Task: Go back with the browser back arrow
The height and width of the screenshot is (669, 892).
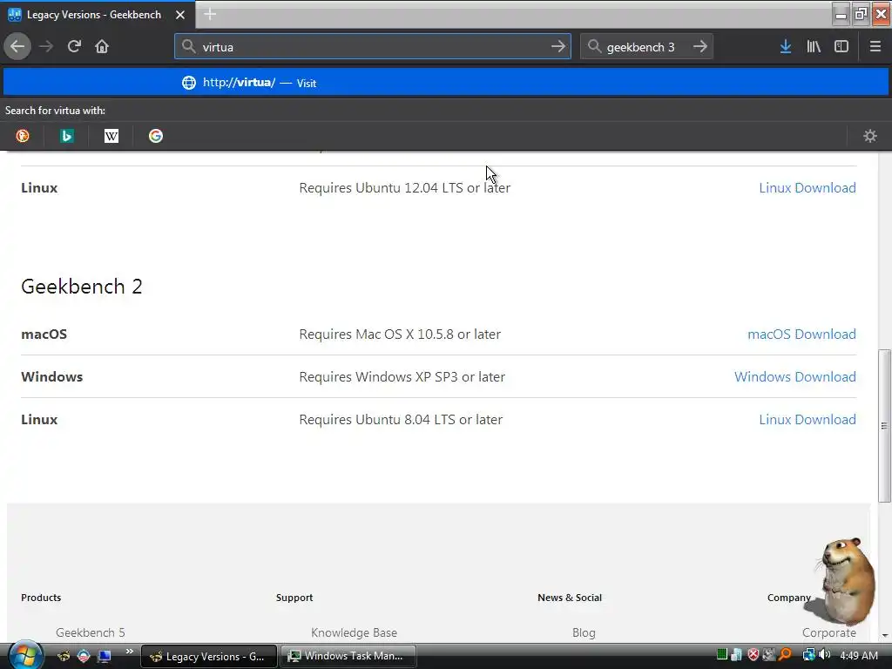Action: coord(17,47)
